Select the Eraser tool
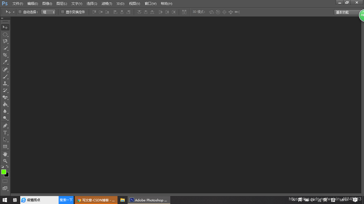Viewport: 364px width, 204px height. click(5, 97)
